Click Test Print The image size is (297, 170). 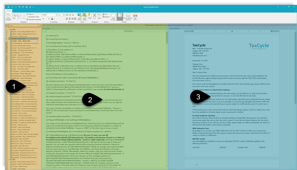pyautogui.click(x=135, y=17)
